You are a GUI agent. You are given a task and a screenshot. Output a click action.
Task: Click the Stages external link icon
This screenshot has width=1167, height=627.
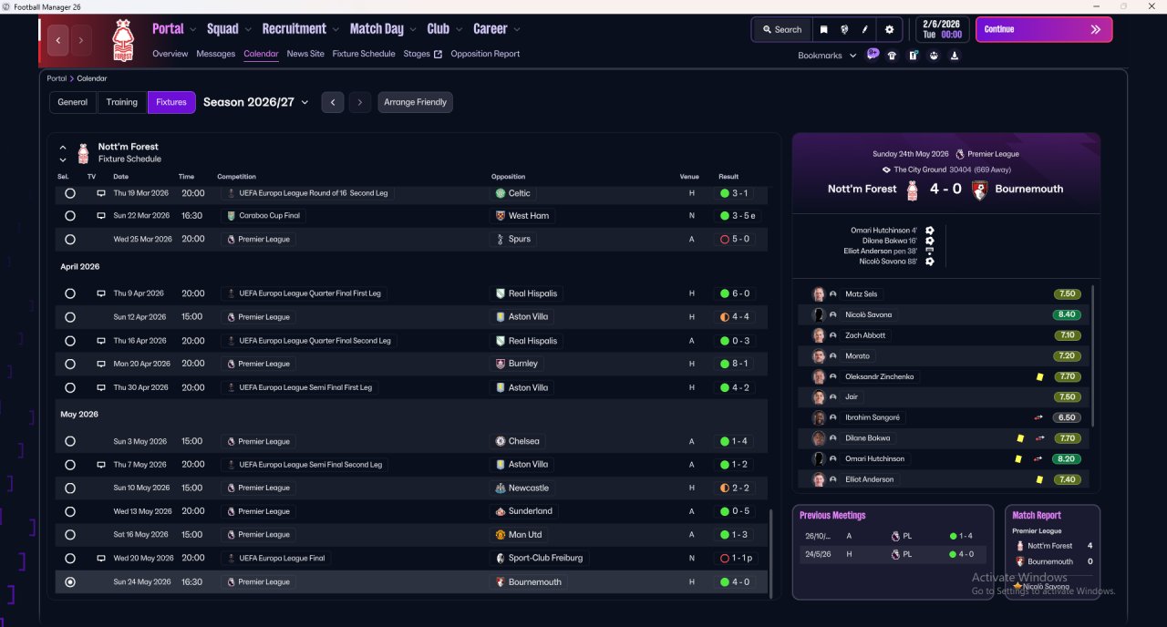[438, 54]
